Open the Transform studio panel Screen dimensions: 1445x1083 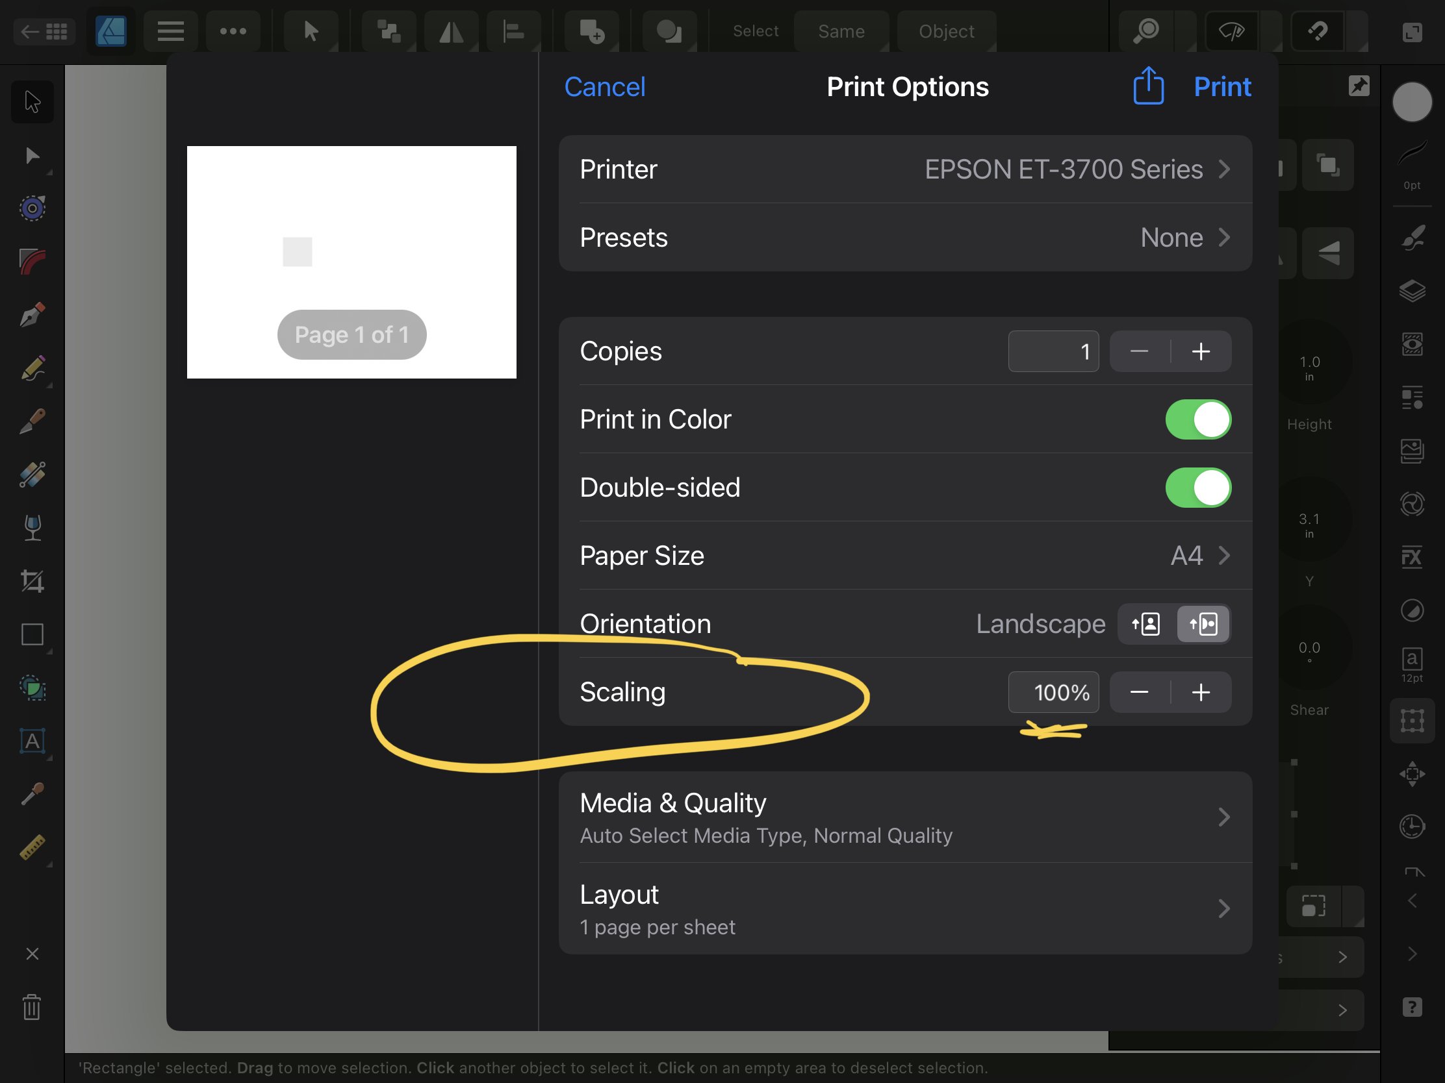click(1413, 720)
